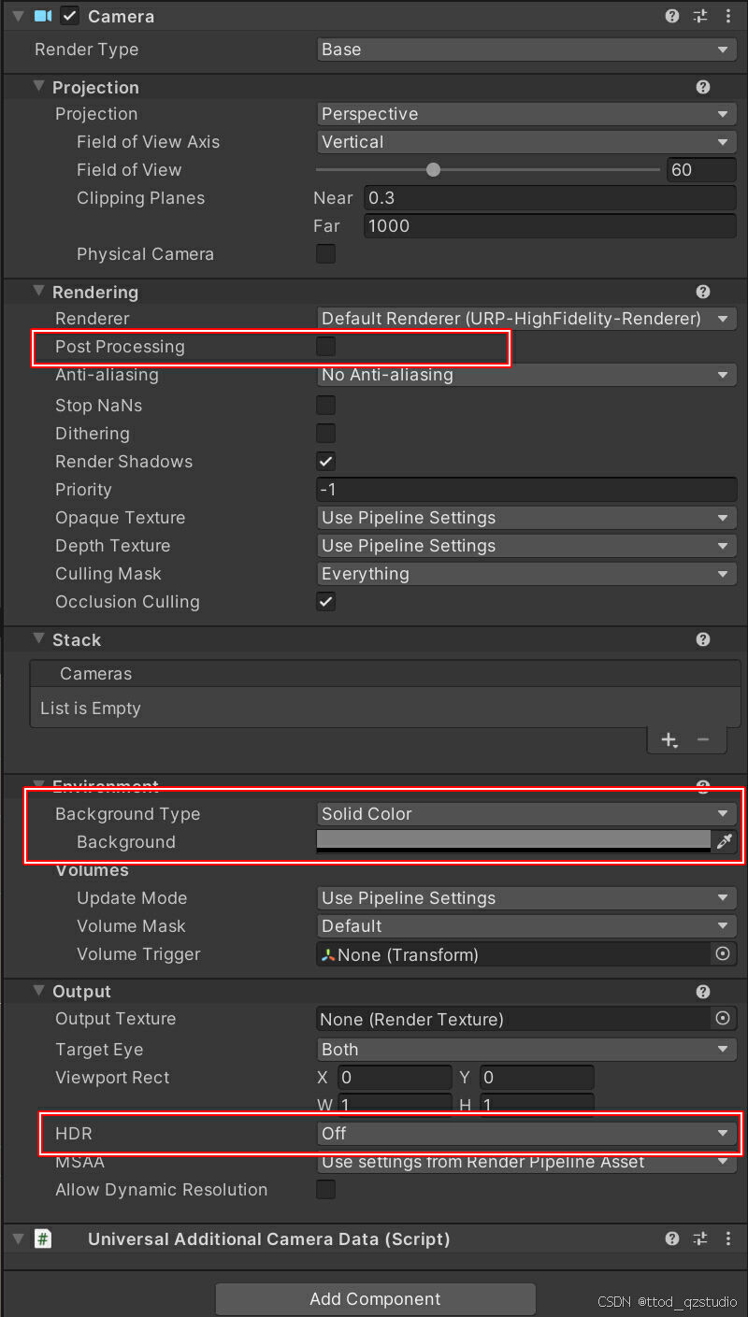
Task: Click the presets icon in the Camera header
Action: 699,16
